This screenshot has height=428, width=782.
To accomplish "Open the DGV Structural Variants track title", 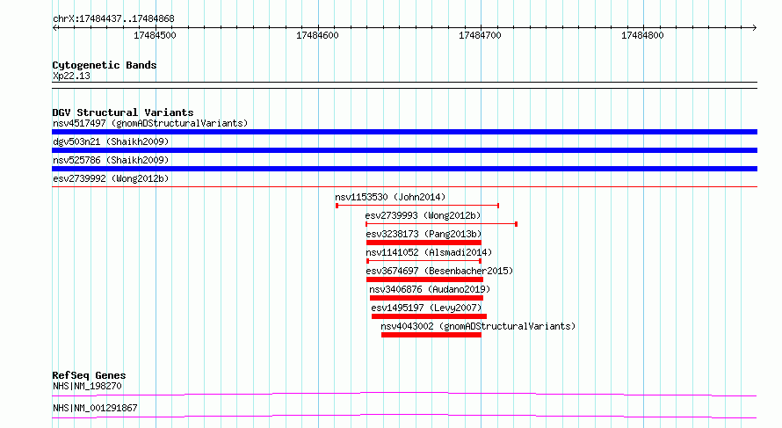I will tap(123, 112).
